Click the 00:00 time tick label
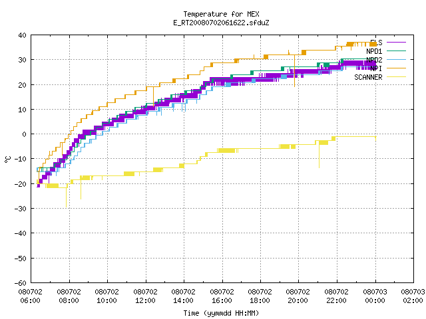This screenshot has width=426, height=319. click(375, 300)
